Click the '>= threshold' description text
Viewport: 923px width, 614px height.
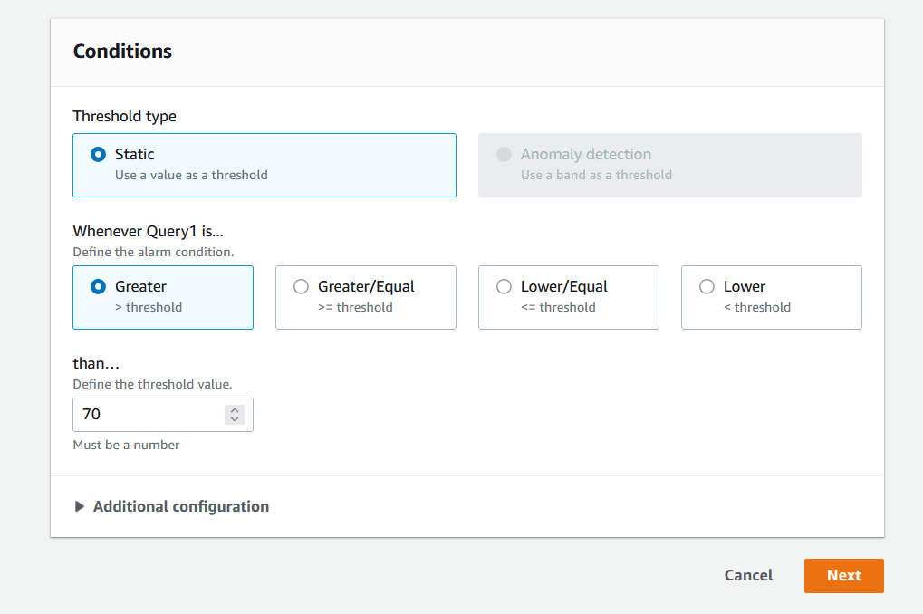(x=355, y=308)
